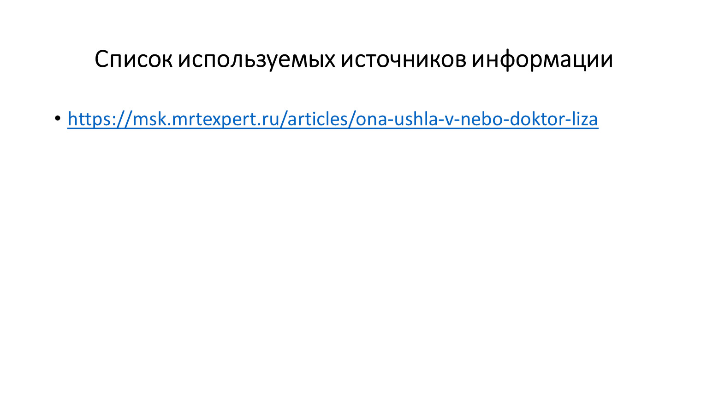The width and height of the screenshot is (707, 398).
Task: Click the slide title 'Список используемых источников информации'
Action: coord(354,59)
